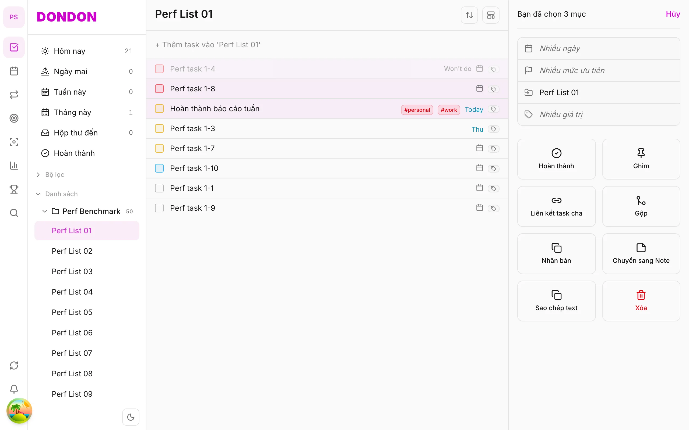This screenshot has height=430, width=689.
Task: Open the Perf List 01 move-to field
Action: (599, 92)
